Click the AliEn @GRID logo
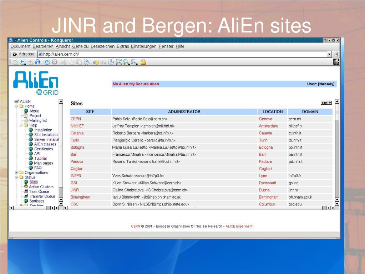This screenshot has height=274, width=365. coord(36,83)
